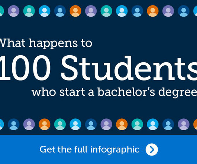The width and height of the screenshot is (197, 164).
Task: Click the rightmost orange avatar in top row
Action: (153, 11)
